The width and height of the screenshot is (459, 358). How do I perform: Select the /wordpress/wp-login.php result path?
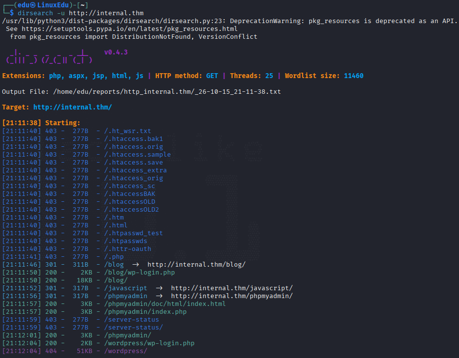click(x=149, y=343)
